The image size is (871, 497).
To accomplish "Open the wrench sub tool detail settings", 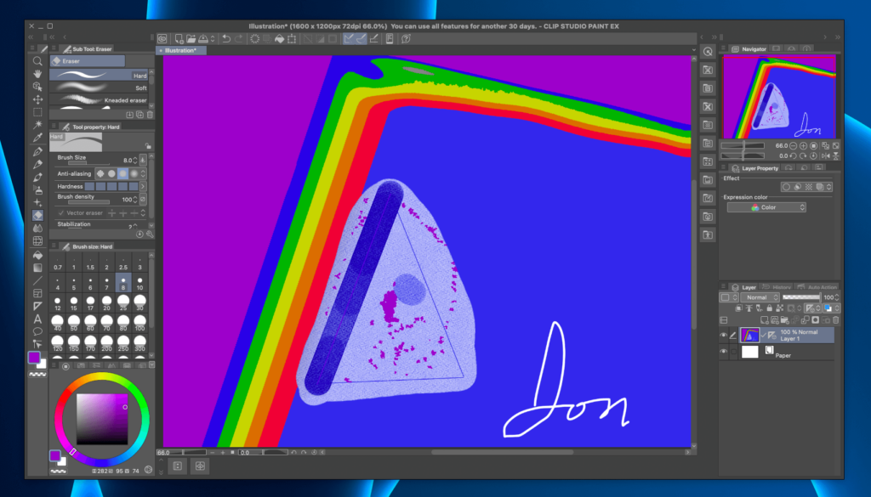I will pyautogui.click(x=150, y=234).
